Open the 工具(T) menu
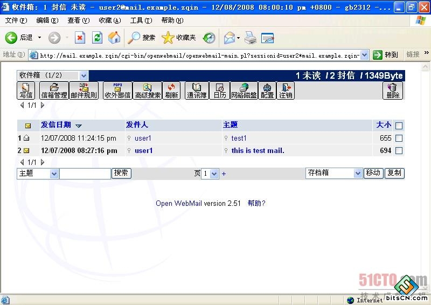This screenshot has height=305, width=431. point(141,20)
